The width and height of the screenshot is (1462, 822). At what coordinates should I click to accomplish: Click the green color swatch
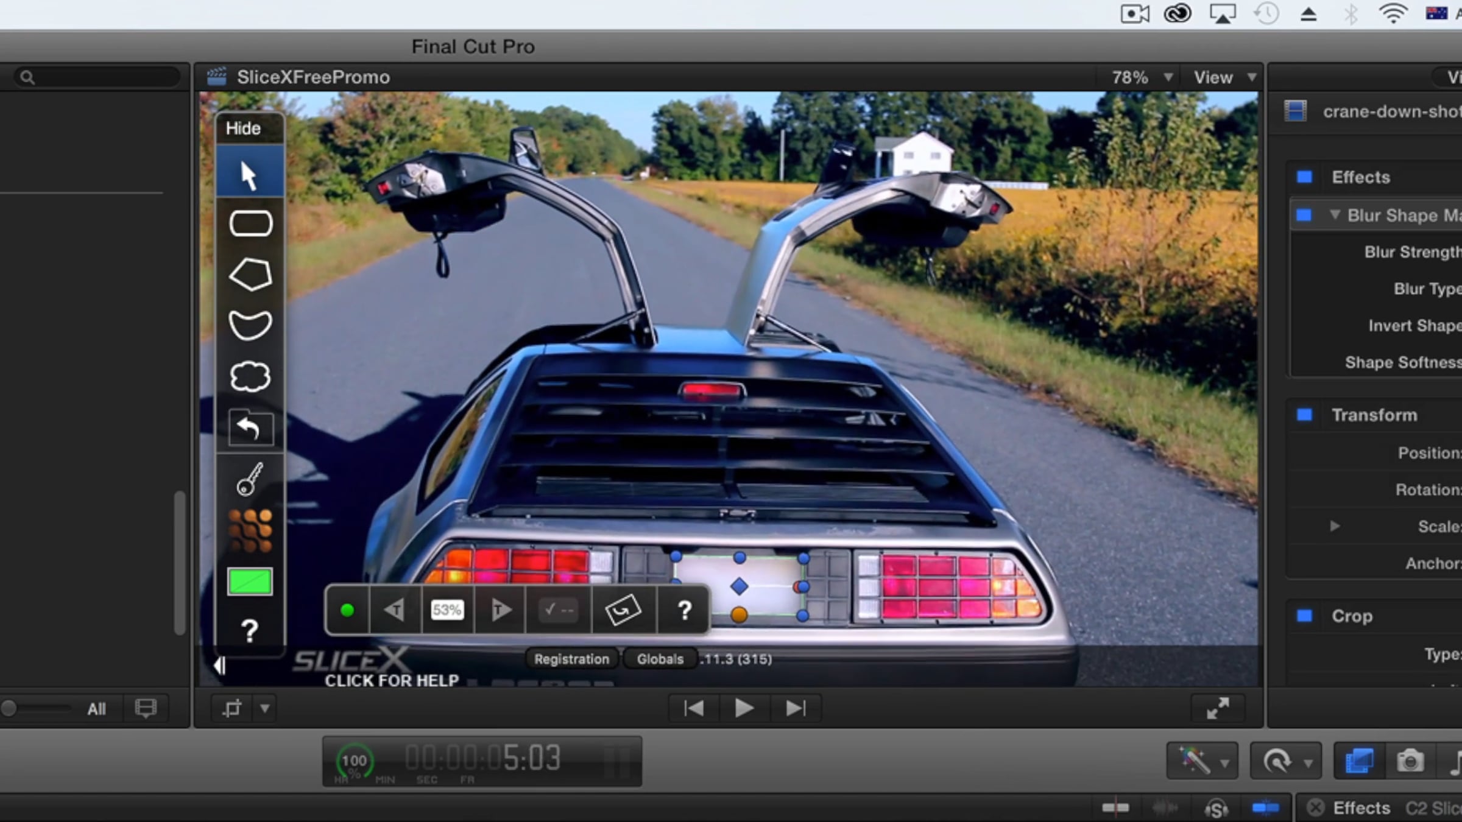[250, 581]
